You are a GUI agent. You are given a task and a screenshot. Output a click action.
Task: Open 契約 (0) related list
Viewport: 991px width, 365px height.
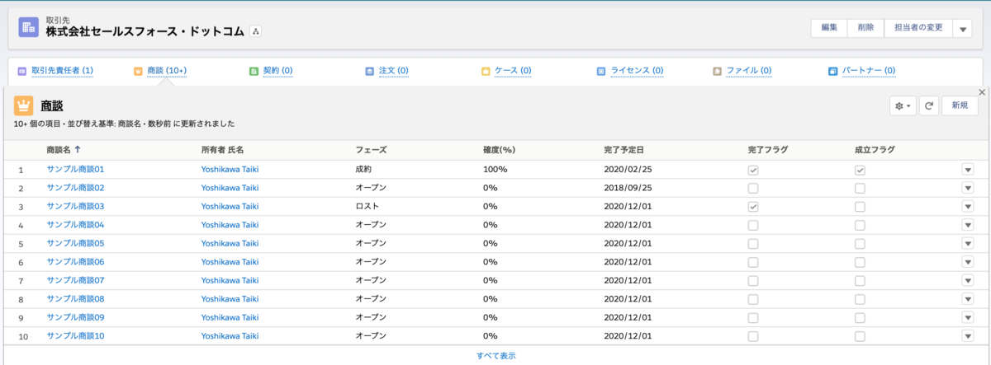pos(277,71)
